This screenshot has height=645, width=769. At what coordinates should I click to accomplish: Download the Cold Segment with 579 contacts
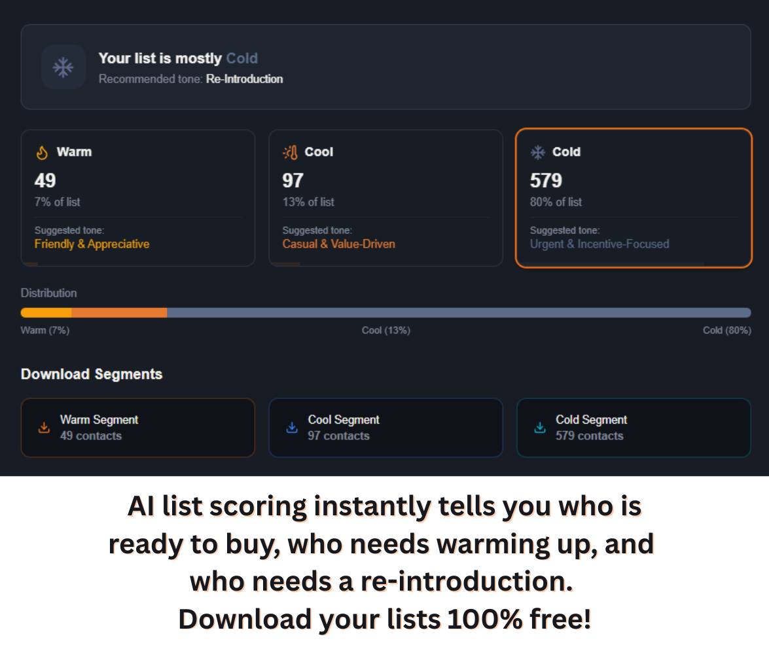coord(634,427)
